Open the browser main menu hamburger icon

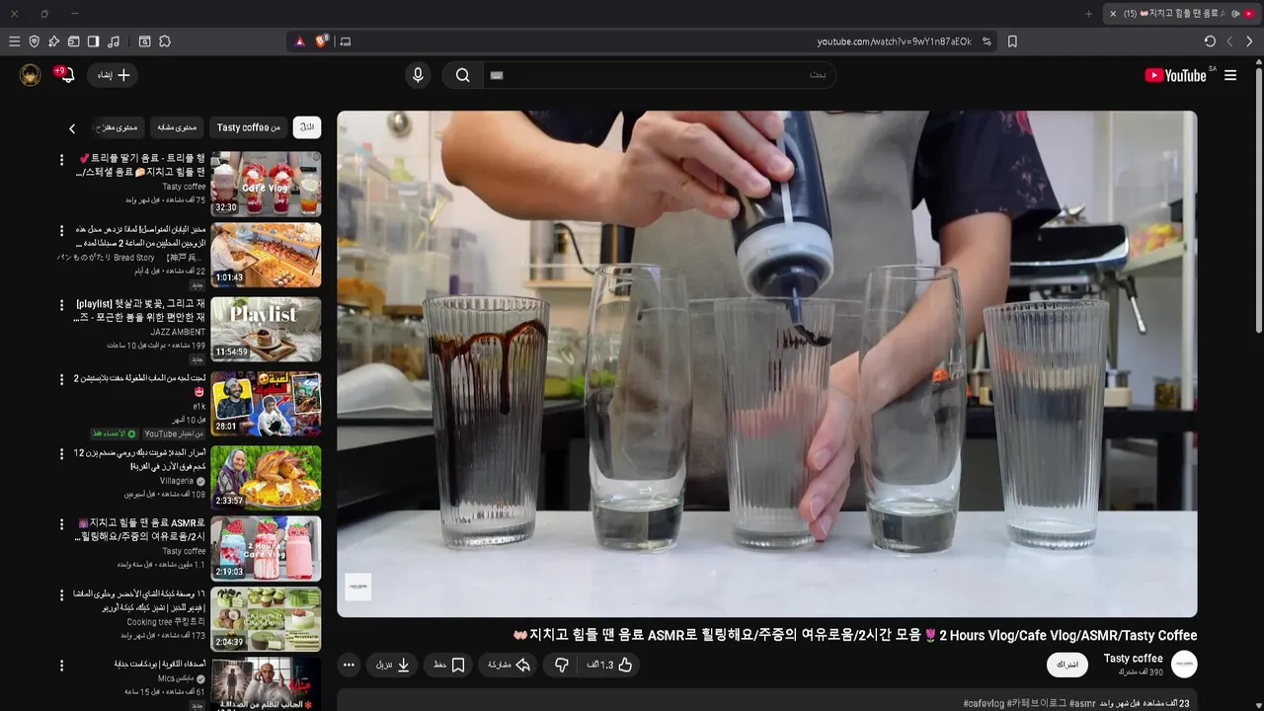(14, 41)
